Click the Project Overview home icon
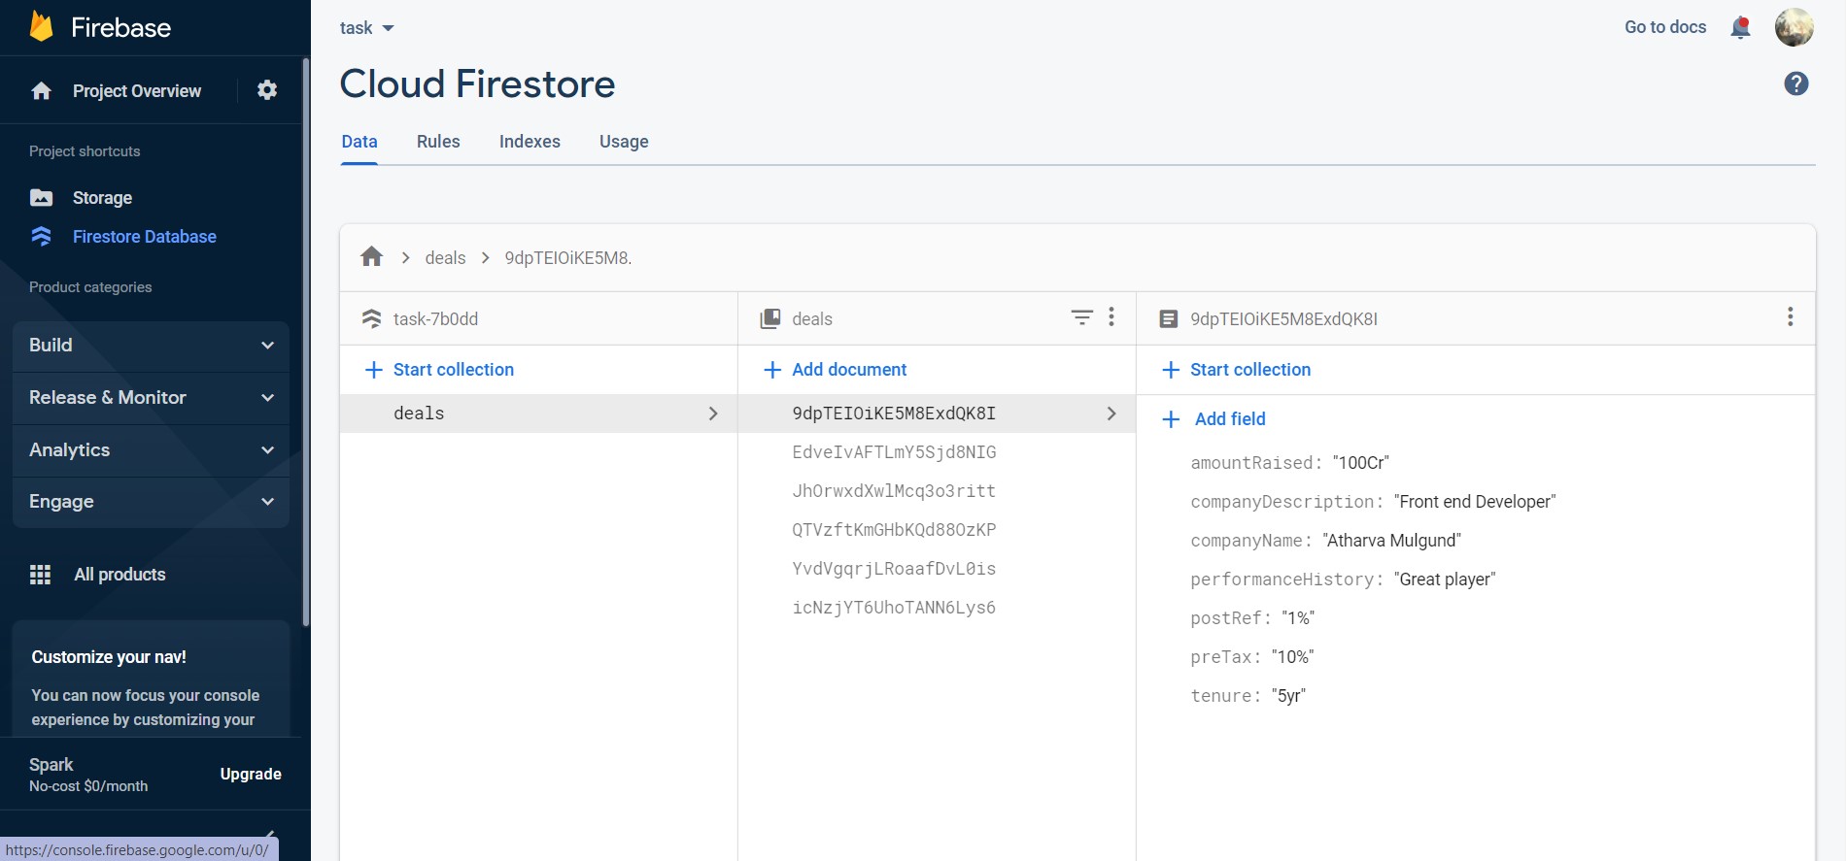This screenshot has height=861, width=1846. click(x=41, y=90)
